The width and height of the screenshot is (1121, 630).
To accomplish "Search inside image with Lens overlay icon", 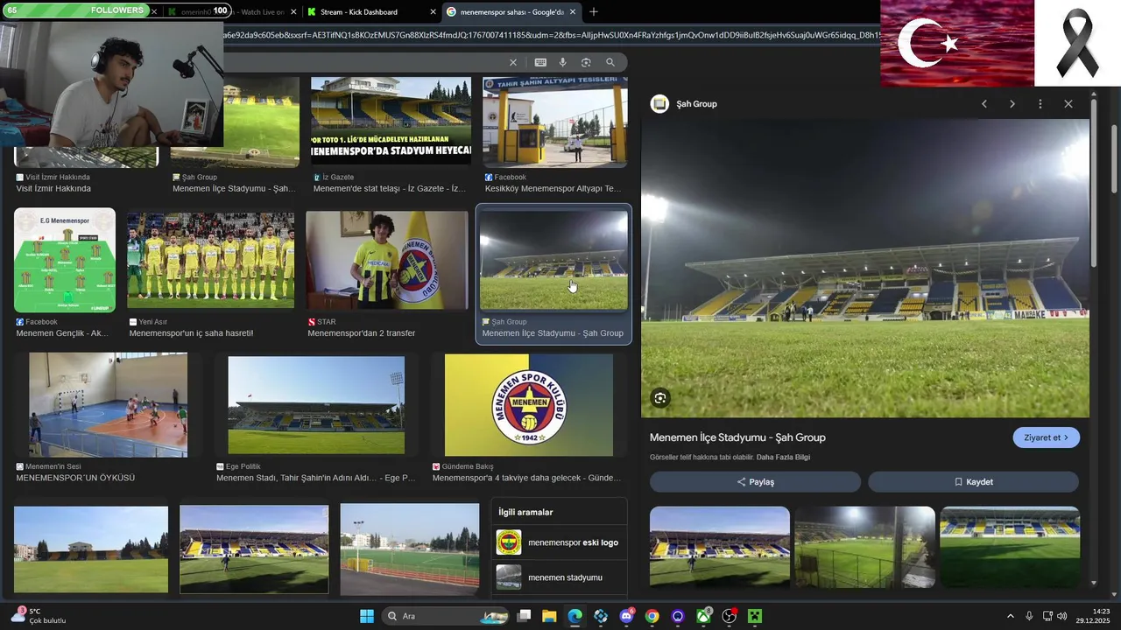I will [x=660, y=398].
